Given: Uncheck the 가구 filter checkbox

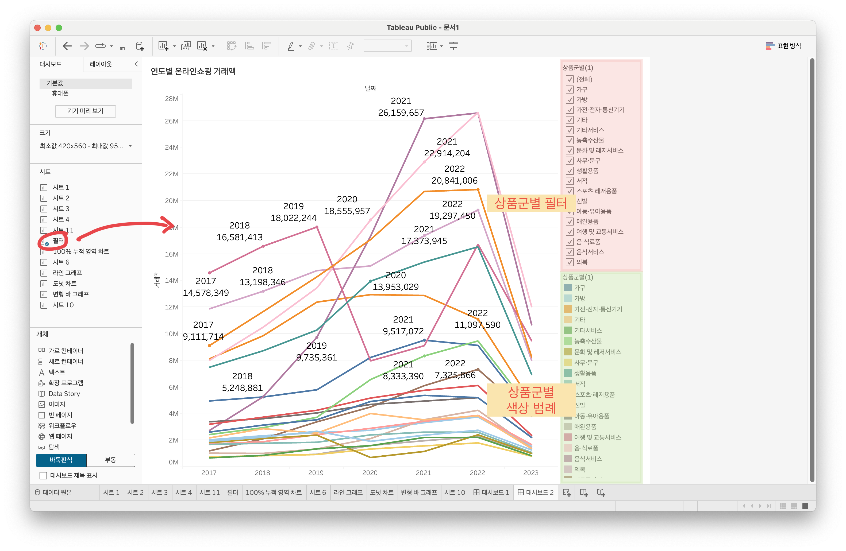Looking at the screenshot, I should point(570,90).
